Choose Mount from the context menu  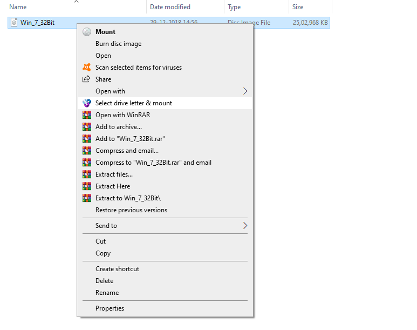(165, 32)
